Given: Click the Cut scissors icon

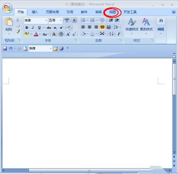Looking at the screenshot, I should (17, 20).
